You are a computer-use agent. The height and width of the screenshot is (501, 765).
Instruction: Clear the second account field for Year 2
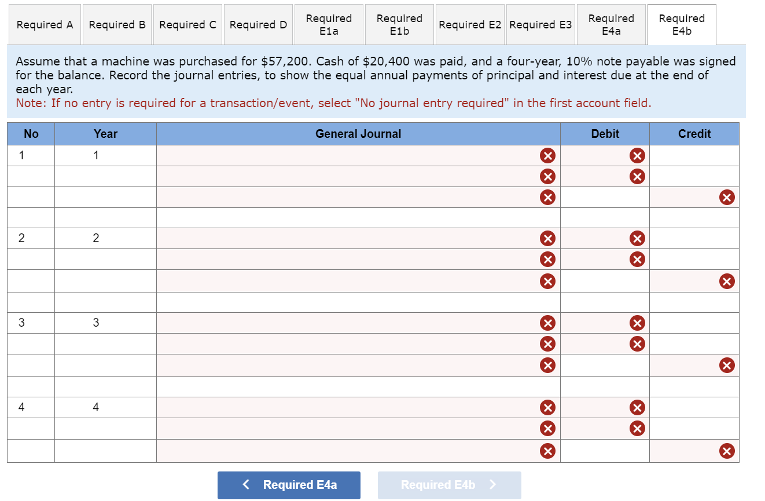[x=547, y=259]
